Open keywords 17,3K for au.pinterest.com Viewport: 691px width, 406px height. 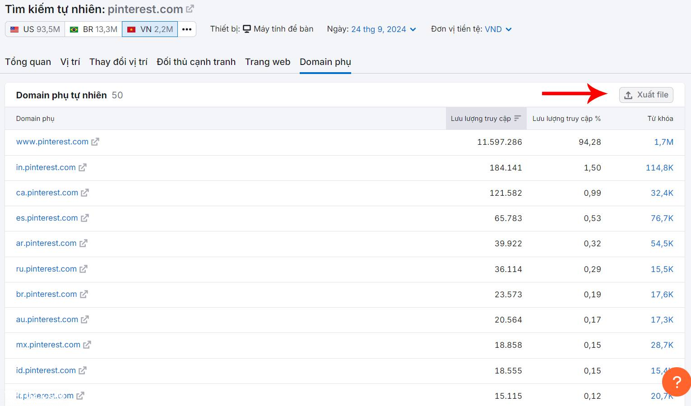click(x=662, y=320)
